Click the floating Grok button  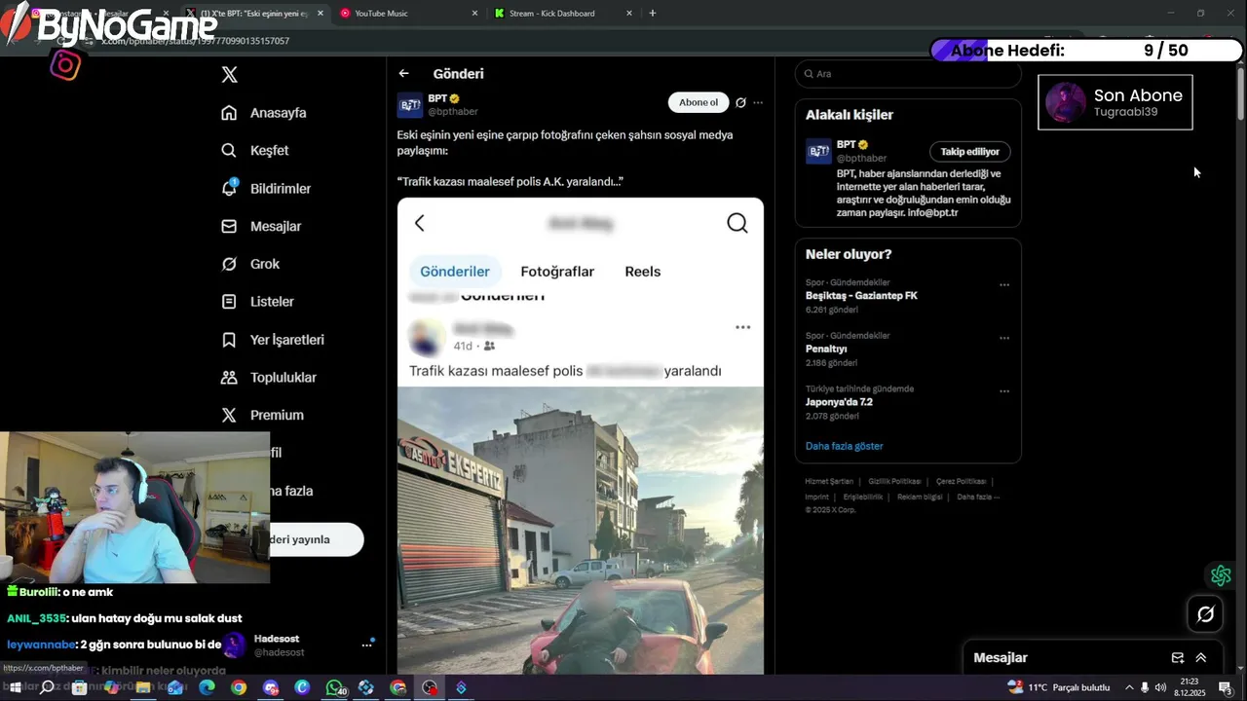(1205, 614)
